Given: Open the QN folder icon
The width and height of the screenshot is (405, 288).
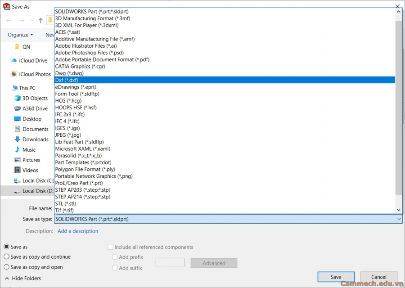Looking at the screenshot, I should click(x=17, y=47).
